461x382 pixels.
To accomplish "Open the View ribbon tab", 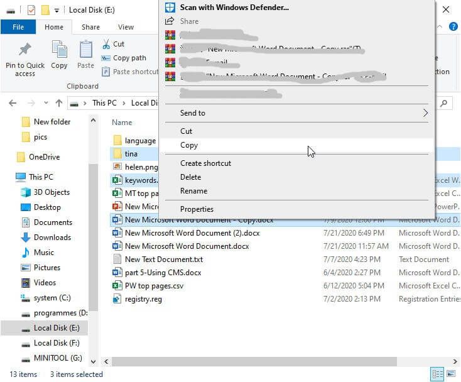I will point(126,27).
